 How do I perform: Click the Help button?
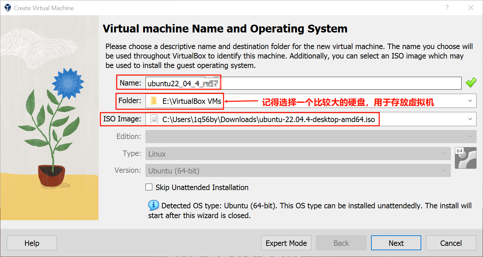click(32, 243)
